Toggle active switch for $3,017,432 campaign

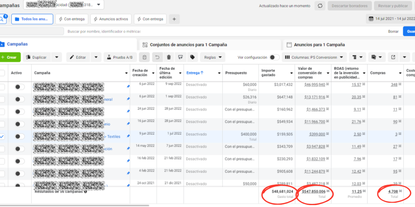click(20, 87)
